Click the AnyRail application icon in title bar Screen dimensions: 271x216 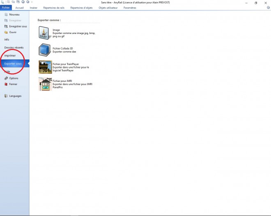[2, 2]
